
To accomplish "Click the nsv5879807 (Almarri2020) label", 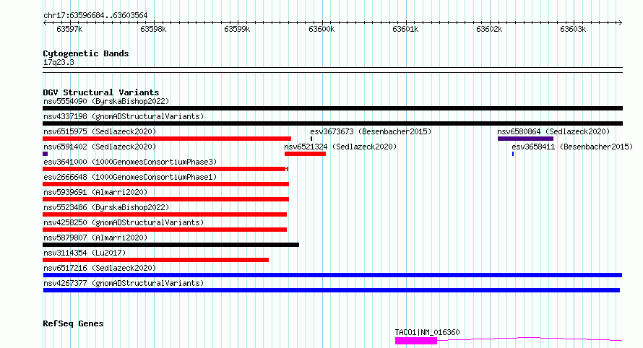I will 95,238.
